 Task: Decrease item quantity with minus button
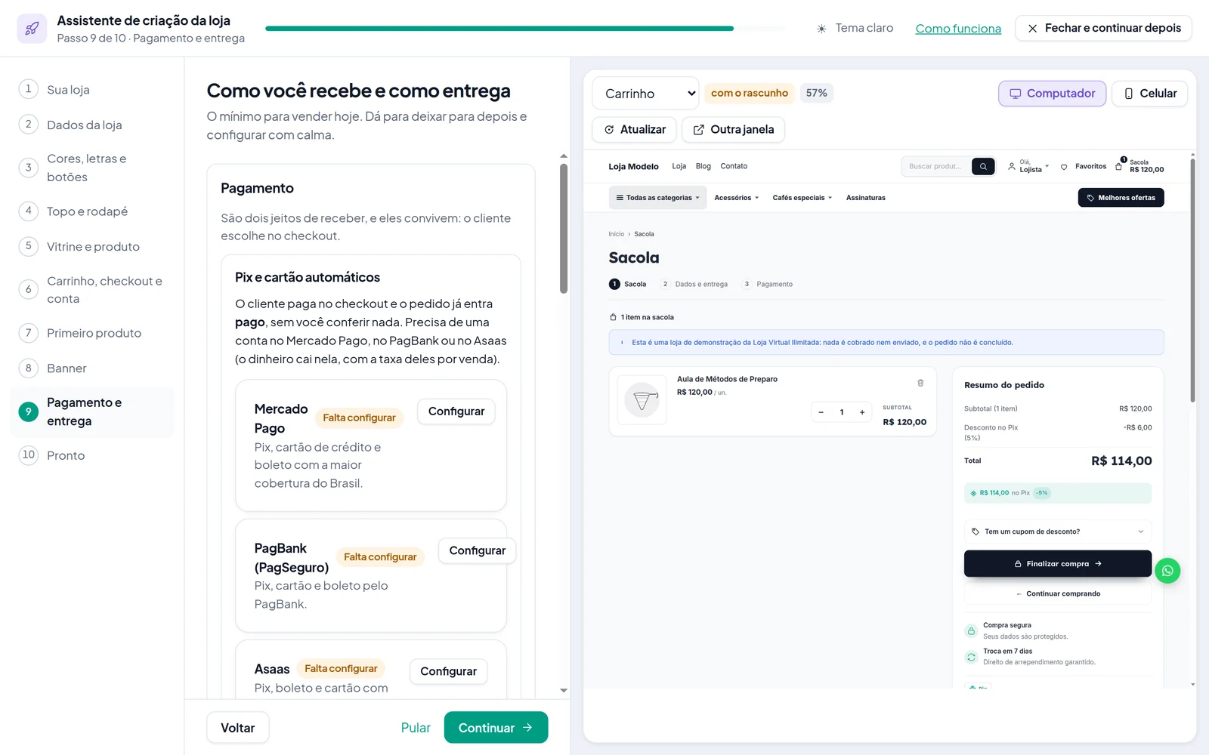[x=821, y=412]
